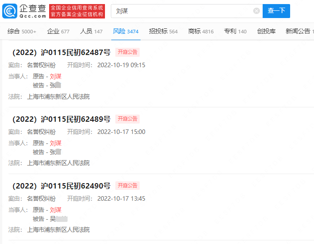Open the 商标 4816 tab

pos(201,31)
